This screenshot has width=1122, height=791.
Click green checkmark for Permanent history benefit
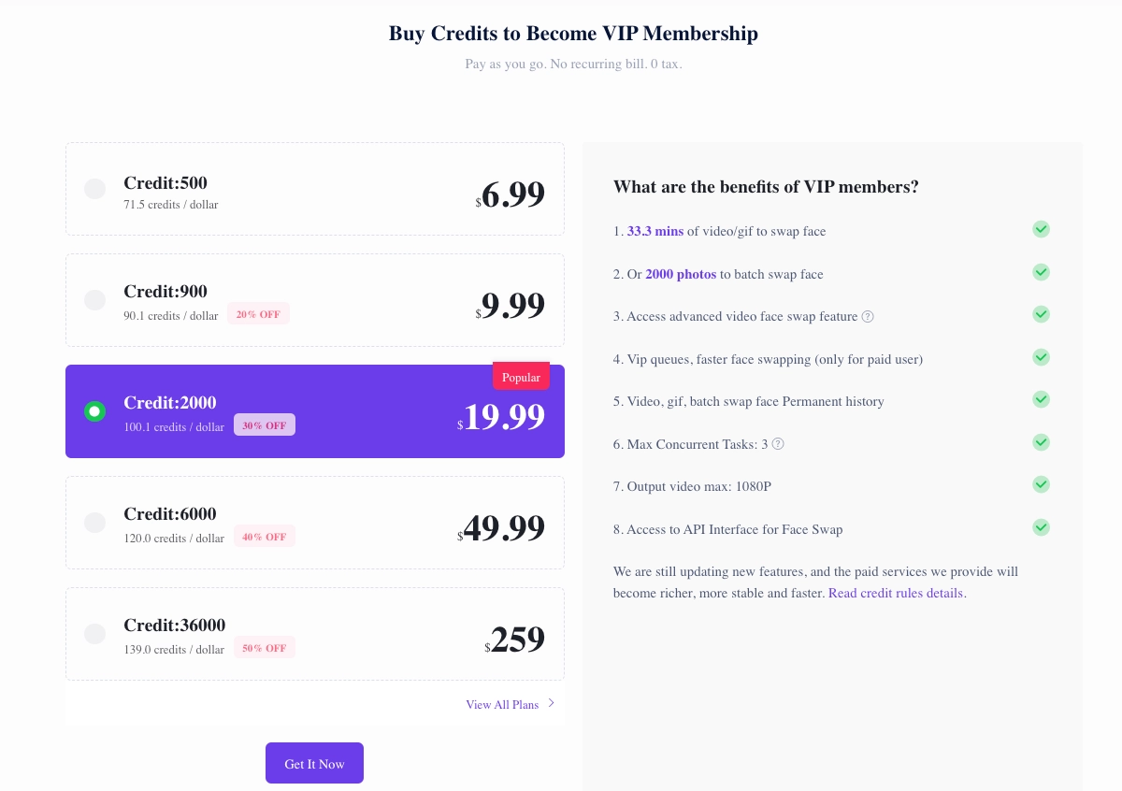[1041, 399]
